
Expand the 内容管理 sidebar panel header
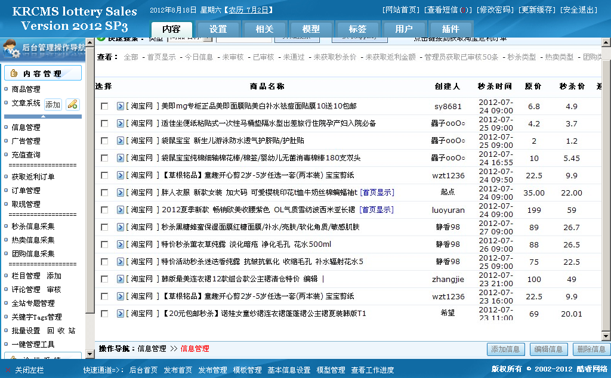(x=43, y=74)
